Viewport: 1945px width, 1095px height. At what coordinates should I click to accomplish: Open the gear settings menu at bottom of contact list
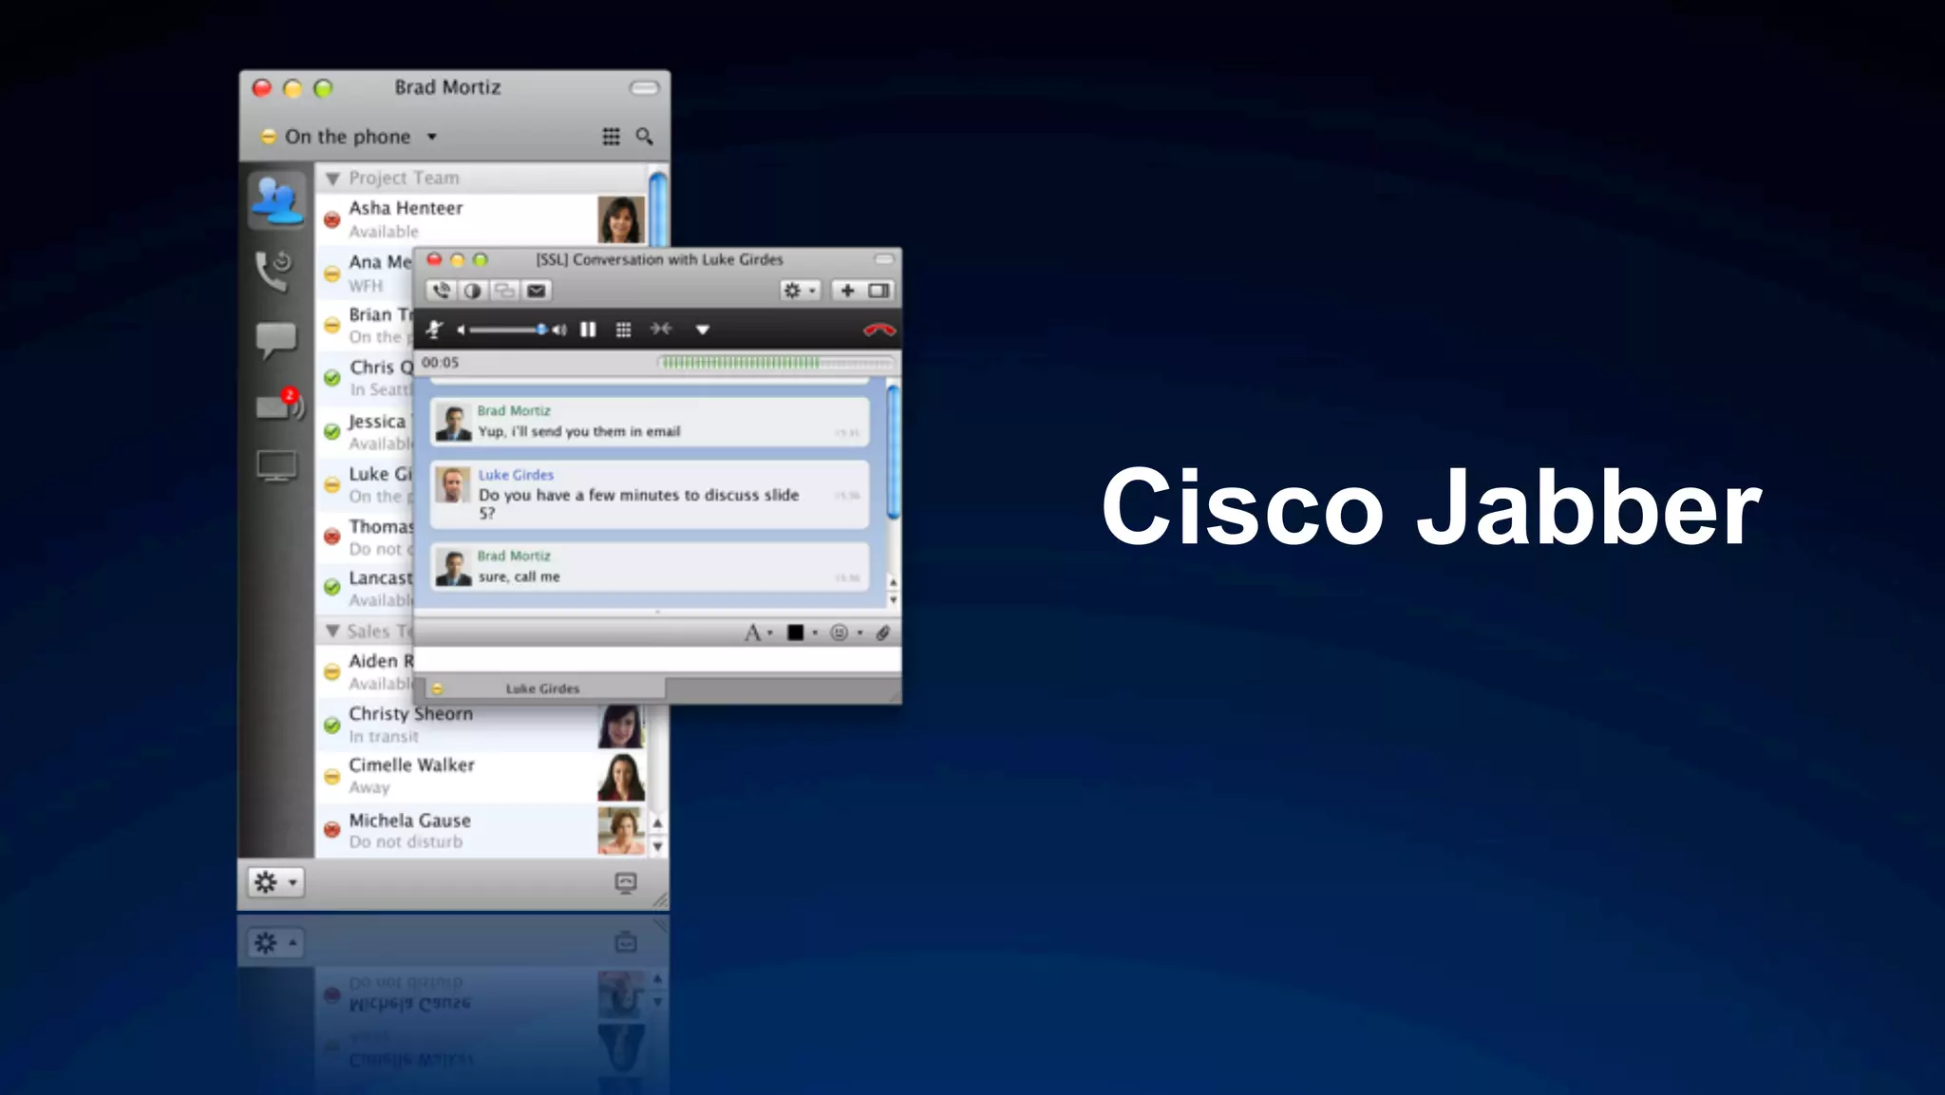coord(275,882)
